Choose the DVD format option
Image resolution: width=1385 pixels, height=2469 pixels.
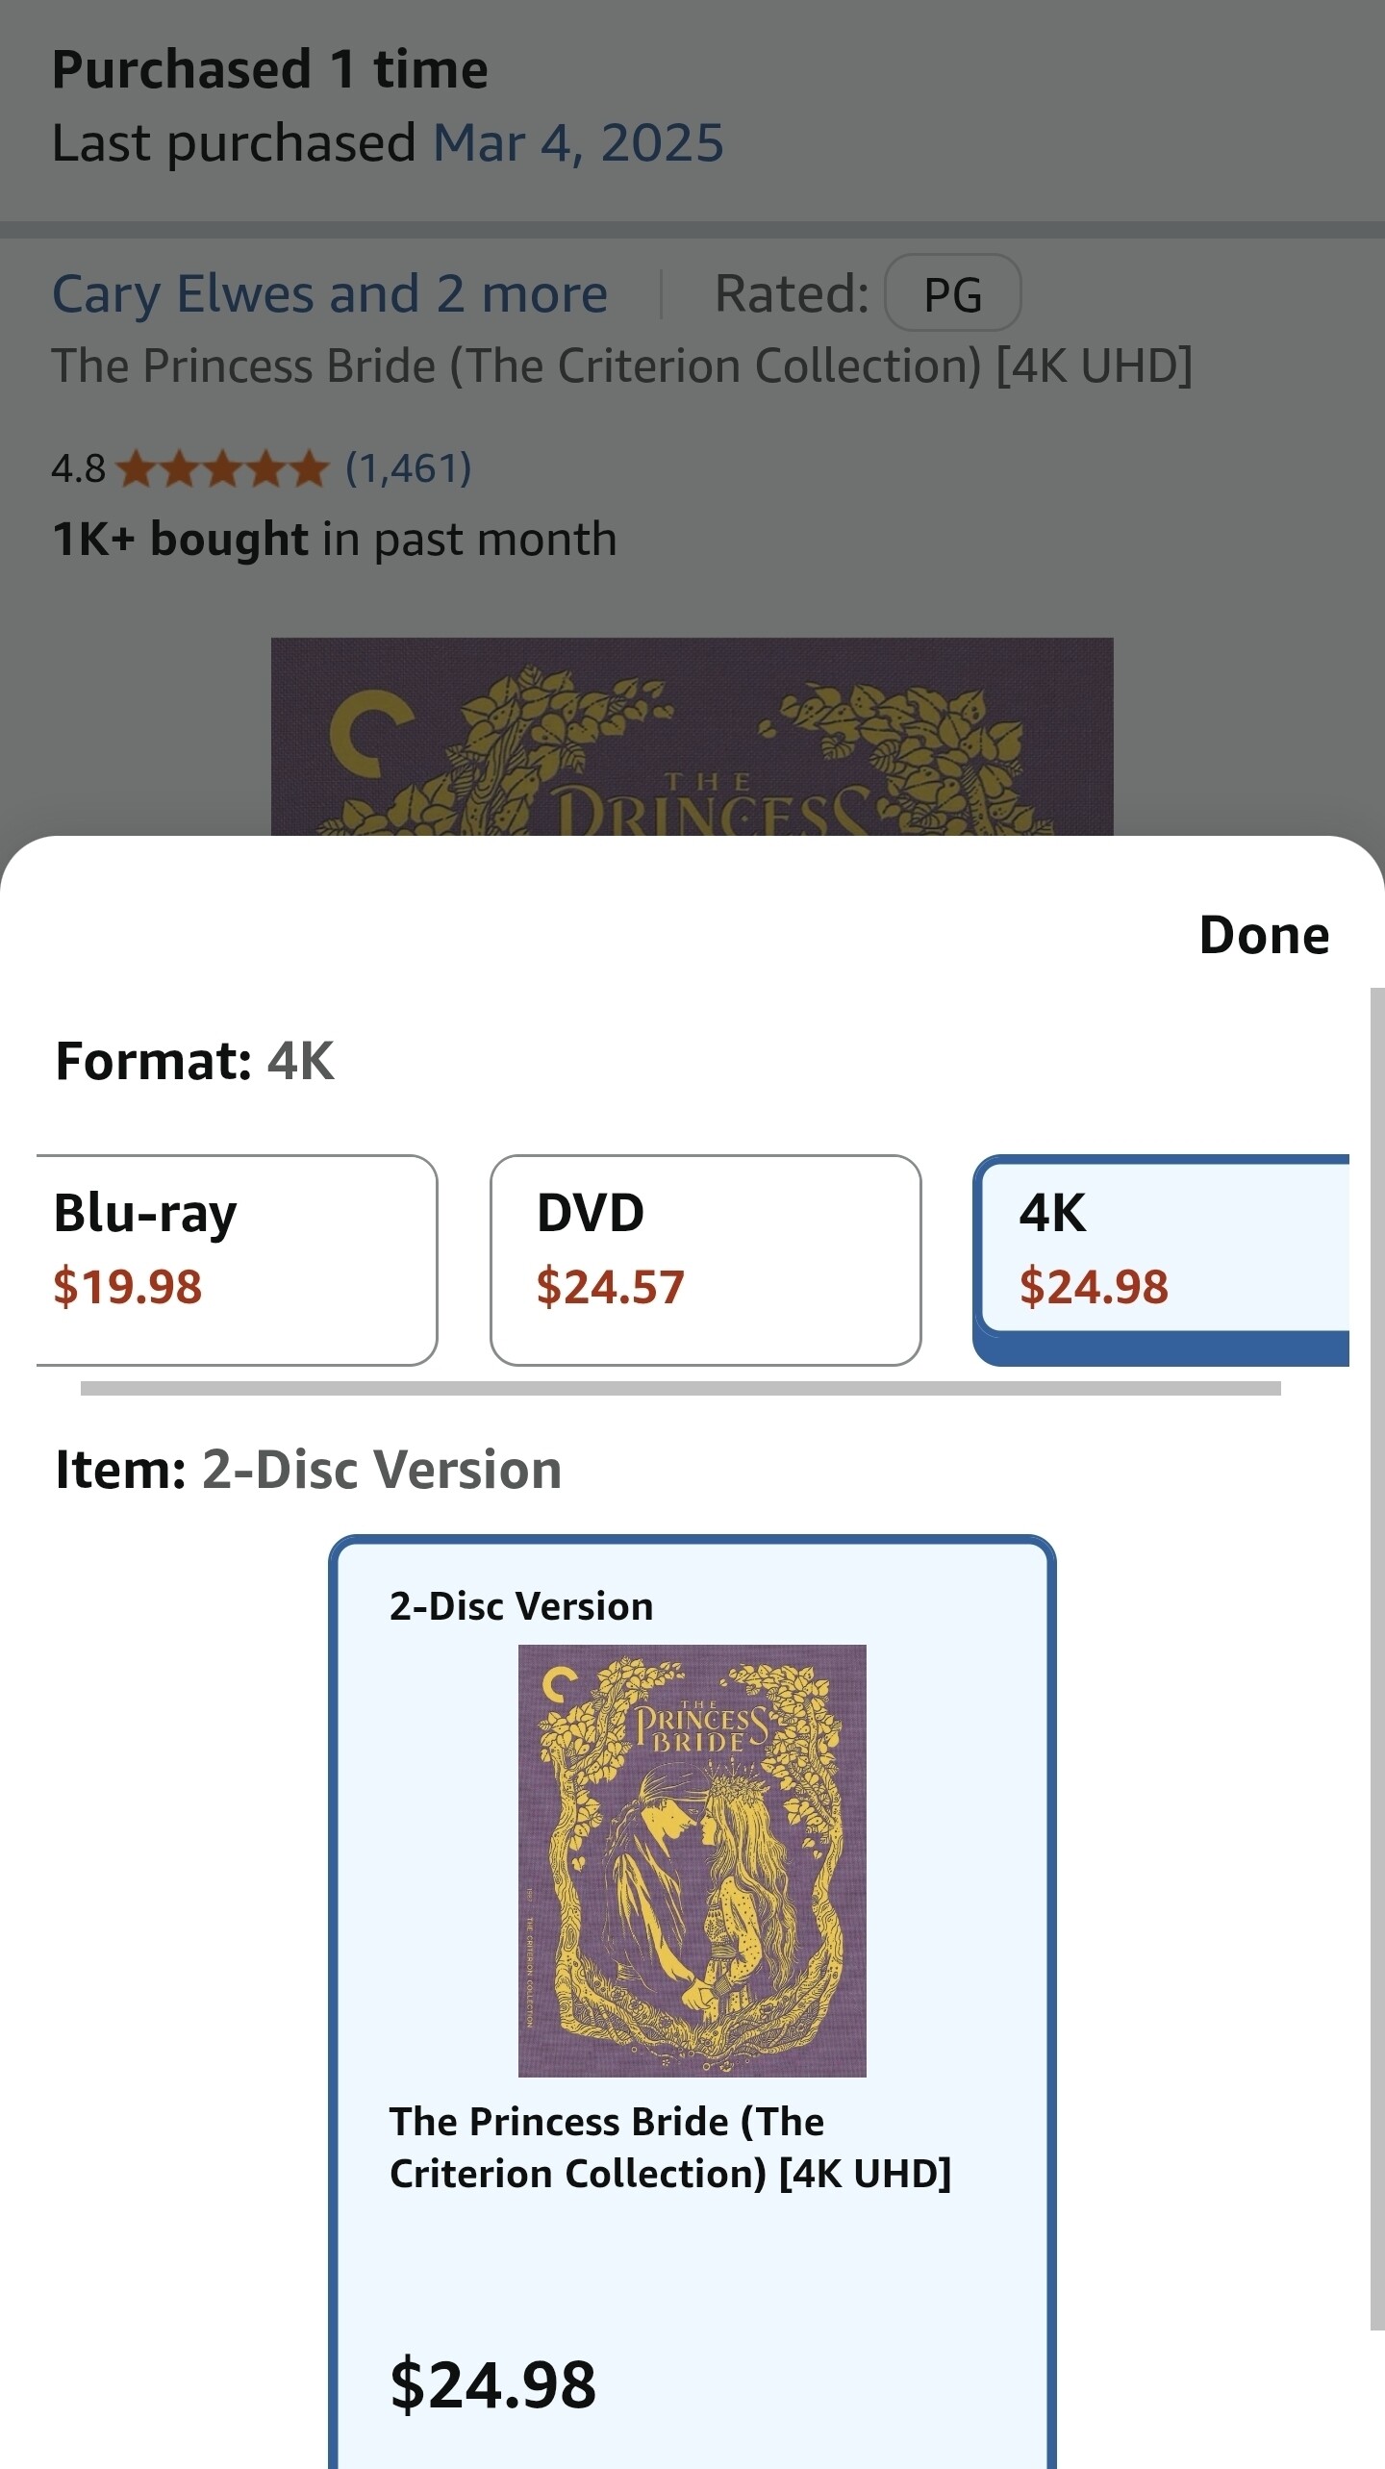pyautogui.click(x=705, y=1260)
